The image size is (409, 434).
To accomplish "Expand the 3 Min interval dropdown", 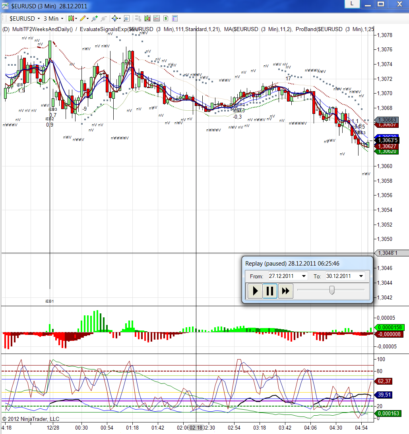I will [54, 19].
